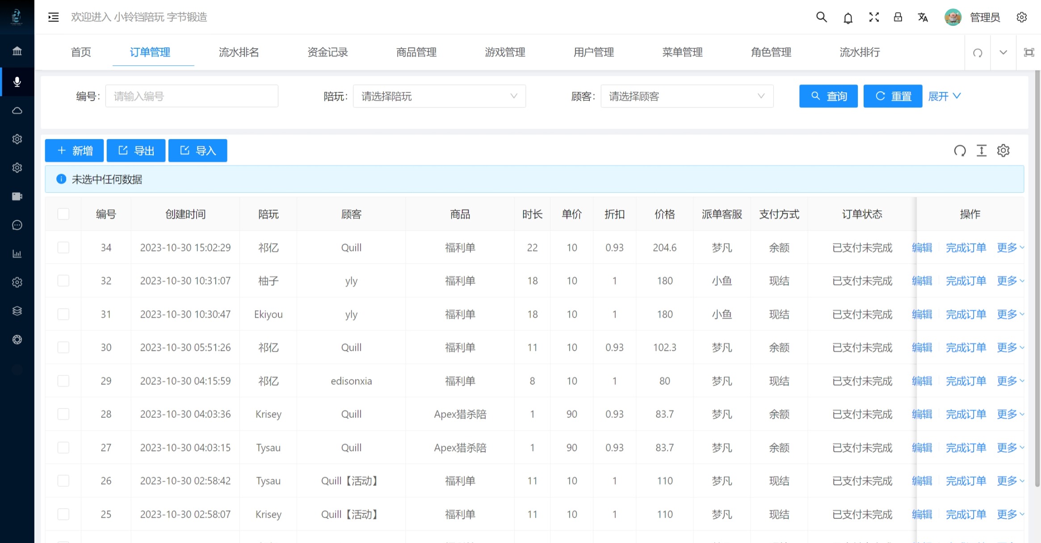Click the 新增 add button
Viewport: 1041px width, 543px height.
click(74, 151)
